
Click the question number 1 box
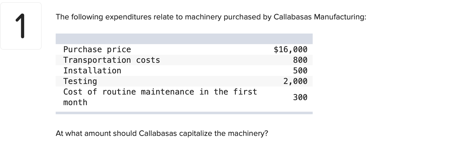pos(21,26)
